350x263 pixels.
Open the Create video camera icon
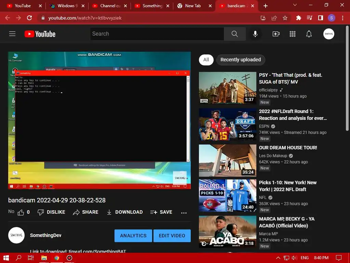click(276, 34)
